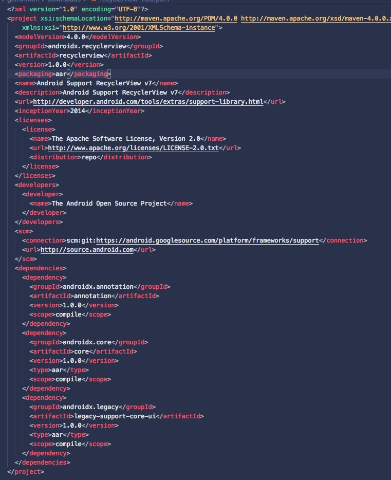Click the closing /scm tag
Viewport: 391px width, 480px height.
pyautogui.click(x=26, y=259)
